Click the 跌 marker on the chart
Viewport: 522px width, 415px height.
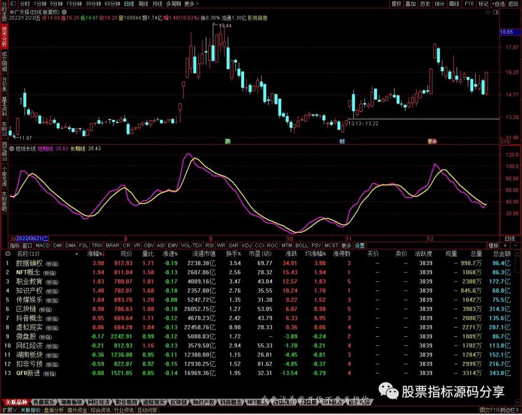click(x=228, y=142)
